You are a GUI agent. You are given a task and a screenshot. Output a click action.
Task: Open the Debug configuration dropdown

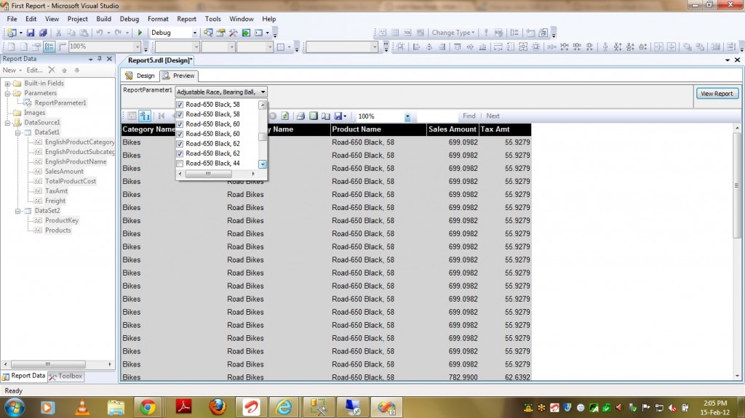click(194, 33)
